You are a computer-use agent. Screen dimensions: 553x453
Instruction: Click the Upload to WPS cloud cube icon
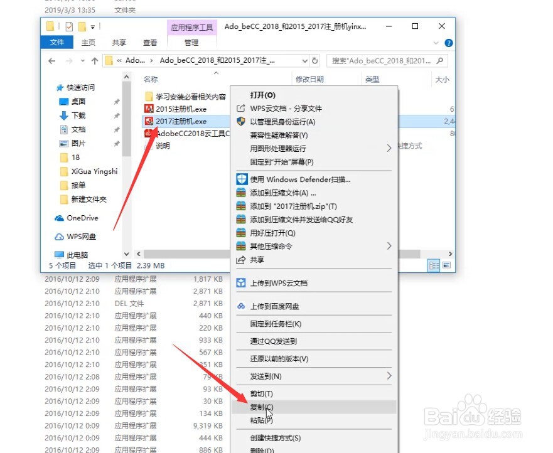241,283
